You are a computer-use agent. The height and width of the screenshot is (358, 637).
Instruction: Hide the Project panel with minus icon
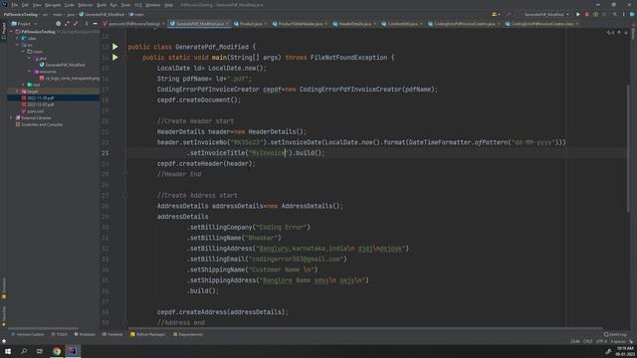(96, 24)
